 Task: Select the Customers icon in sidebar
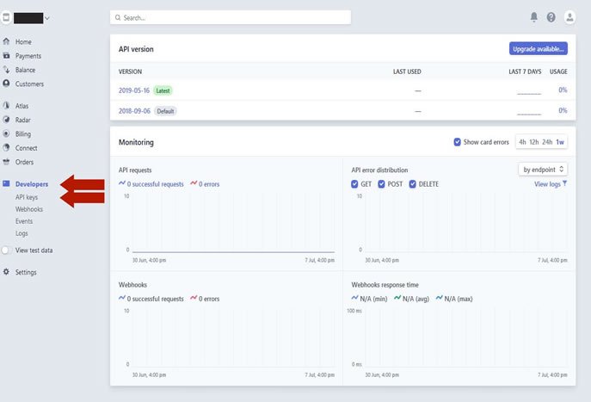point(7,83)
